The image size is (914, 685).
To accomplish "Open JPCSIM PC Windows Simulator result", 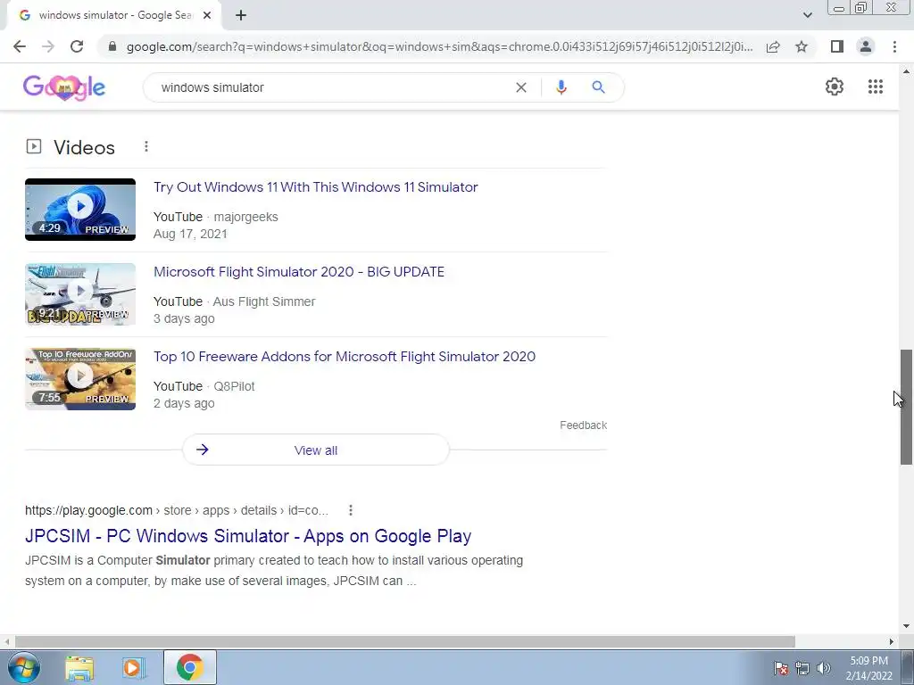I will point(248,536).
